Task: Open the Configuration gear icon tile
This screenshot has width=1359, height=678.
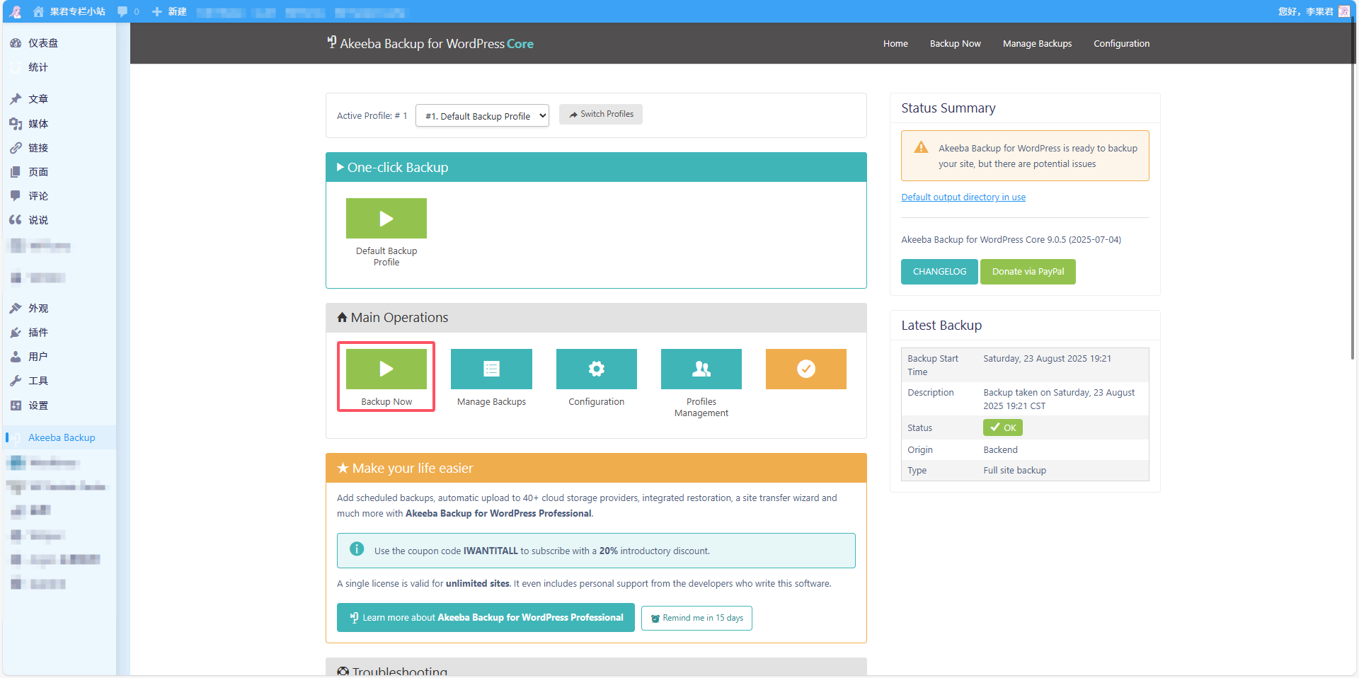Action: tap(596, 369)
